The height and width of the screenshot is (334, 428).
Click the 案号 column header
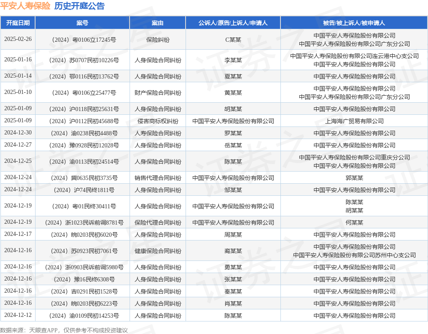click(x=82, y=23)
